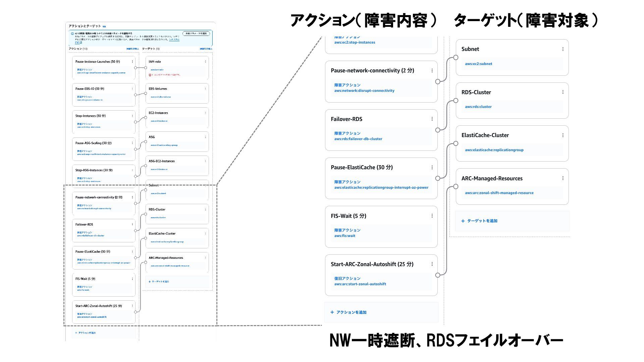The width and height of the screenshot is (644, 362).
Task: Click ターゲットを追加 in the small overview
Action: [159, 282]
